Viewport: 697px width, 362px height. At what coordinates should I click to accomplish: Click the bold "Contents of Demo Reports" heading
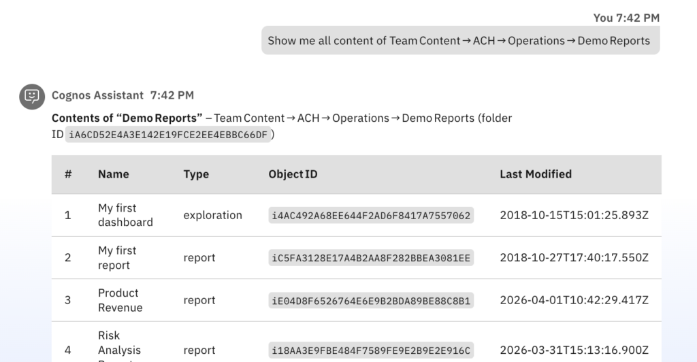pyautogui.click(x=127, y=118)
